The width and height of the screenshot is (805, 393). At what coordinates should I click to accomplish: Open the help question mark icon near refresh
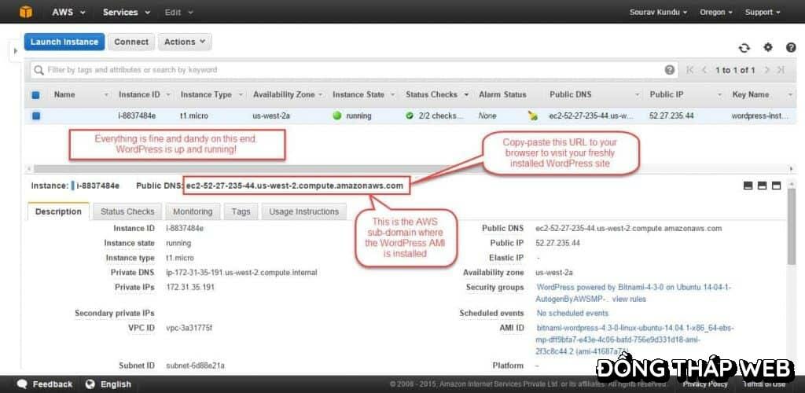pos(791,47)
